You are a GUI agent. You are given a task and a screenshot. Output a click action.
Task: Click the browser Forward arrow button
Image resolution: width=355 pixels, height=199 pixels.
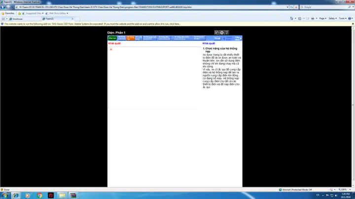coord(8,7)
